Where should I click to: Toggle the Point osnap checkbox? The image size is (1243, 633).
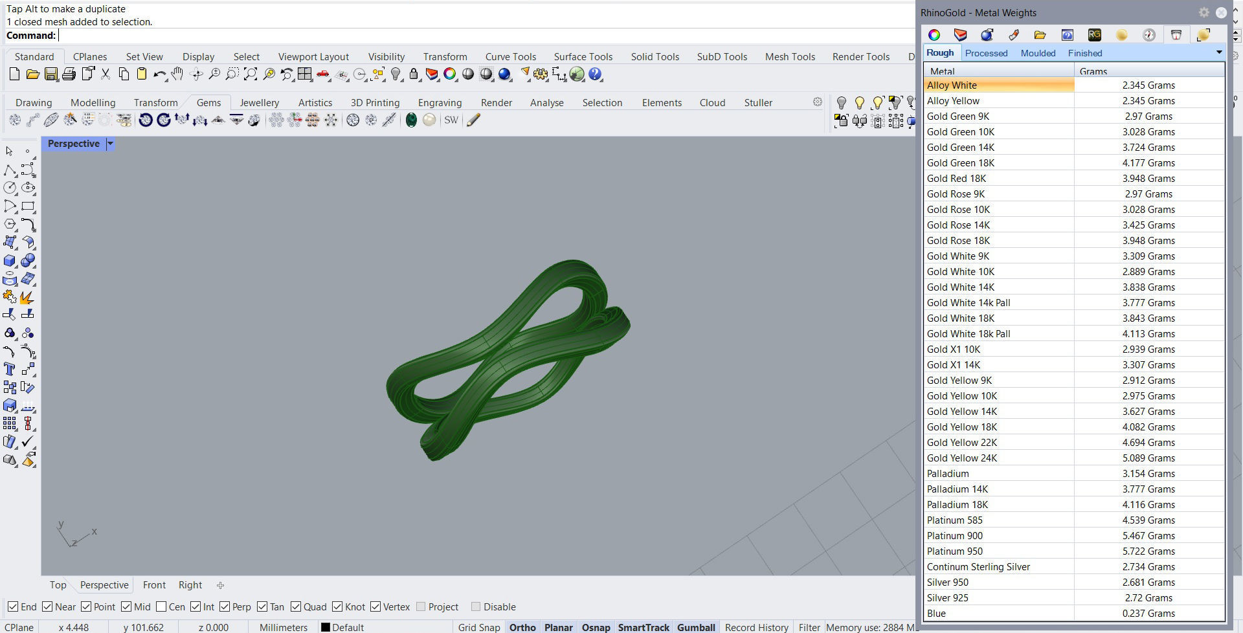(x=86, y=606)
